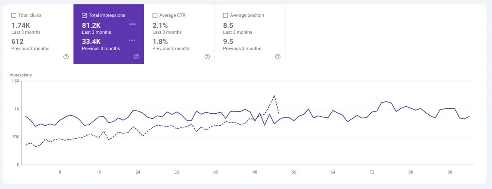Enable the Average position checkbox
This screenshot has height=189, width=492.
(x=226, y=15)
